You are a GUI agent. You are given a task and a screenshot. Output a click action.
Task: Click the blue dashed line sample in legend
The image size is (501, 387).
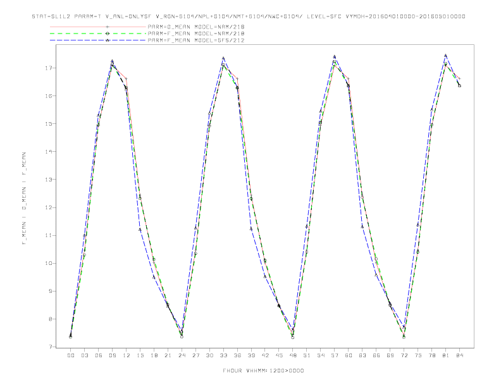tap(98, 40)
